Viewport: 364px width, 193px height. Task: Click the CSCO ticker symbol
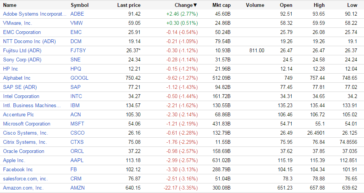click(78, 133)
